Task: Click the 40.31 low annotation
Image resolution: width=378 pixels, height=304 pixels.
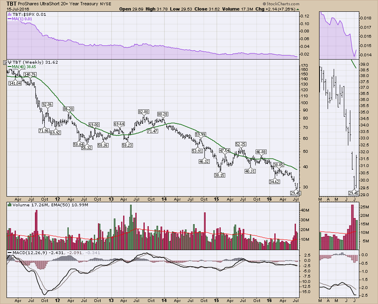Action: click(250, 171)
